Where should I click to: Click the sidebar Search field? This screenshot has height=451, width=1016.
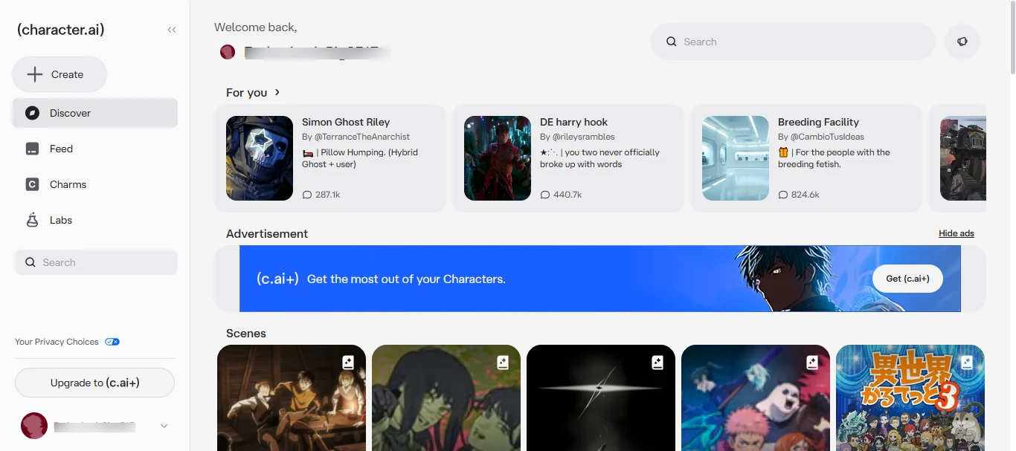(x=96, y=262)
